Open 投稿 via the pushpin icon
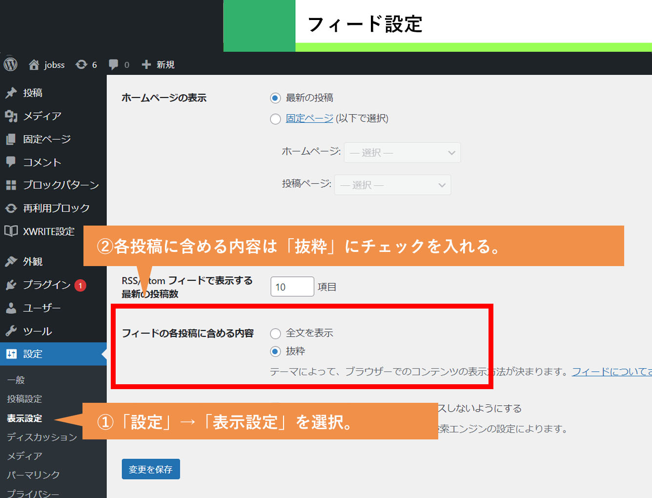This screenshot has height=498, width=652. point(11,93)
